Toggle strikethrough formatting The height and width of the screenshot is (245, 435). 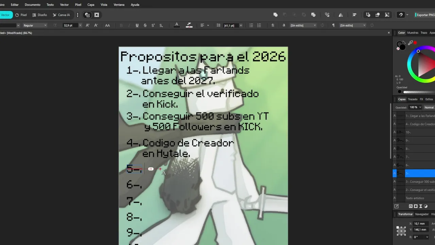[x=145, y=25]
